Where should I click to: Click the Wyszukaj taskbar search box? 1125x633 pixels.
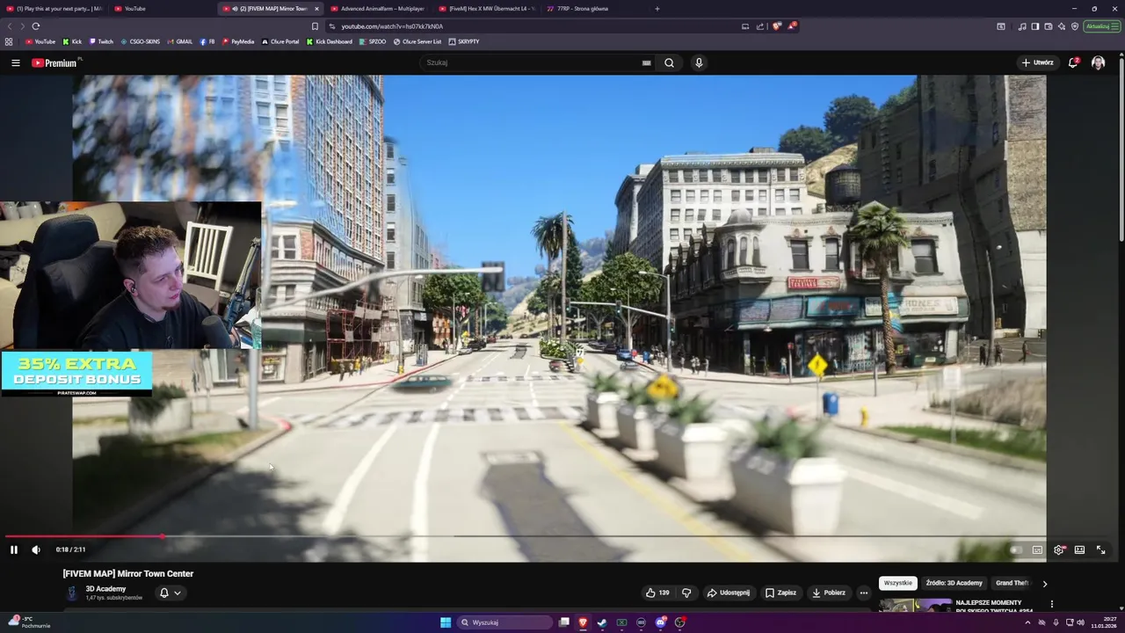click(505, 622)
